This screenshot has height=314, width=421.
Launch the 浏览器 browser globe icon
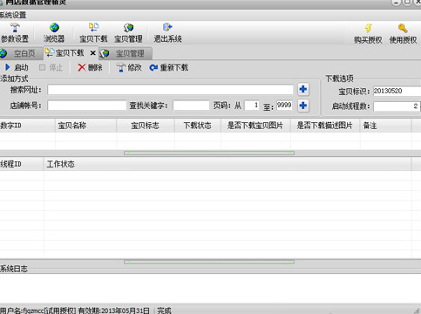(x=54, y=32)
